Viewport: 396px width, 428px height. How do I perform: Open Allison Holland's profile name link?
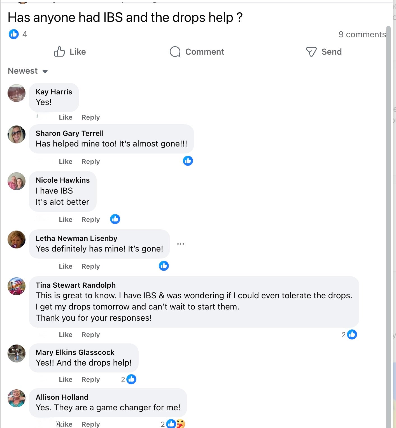tap(62, 397)
